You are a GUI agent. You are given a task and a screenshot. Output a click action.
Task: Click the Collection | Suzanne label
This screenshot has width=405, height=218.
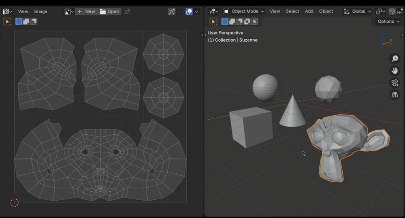[233, 40]
